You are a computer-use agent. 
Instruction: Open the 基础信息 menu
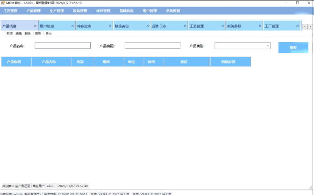(x=126, y=11)
